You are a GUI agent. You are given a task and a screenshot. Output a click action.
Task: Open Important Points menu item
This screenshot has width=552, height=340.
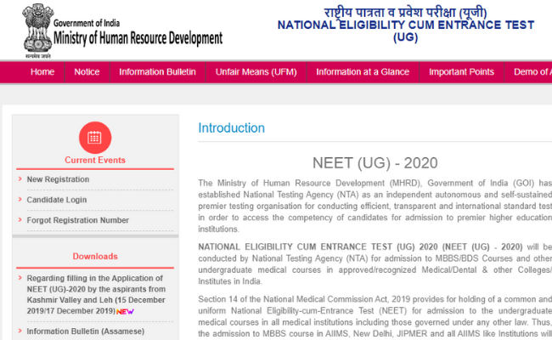(461, 72)
